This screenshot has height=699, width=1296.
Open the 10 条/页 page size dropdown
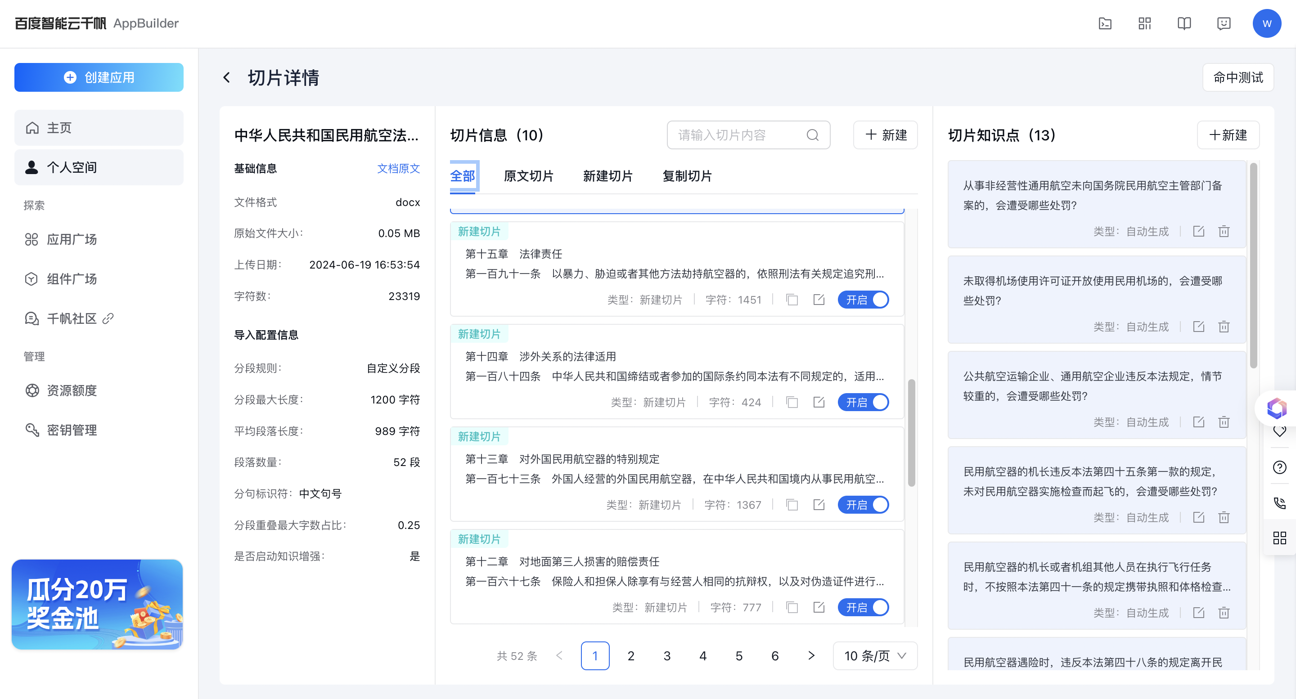[875, 656]
